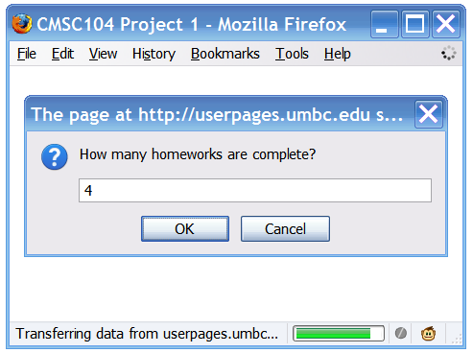Open the Edit menu

[62, 54]
